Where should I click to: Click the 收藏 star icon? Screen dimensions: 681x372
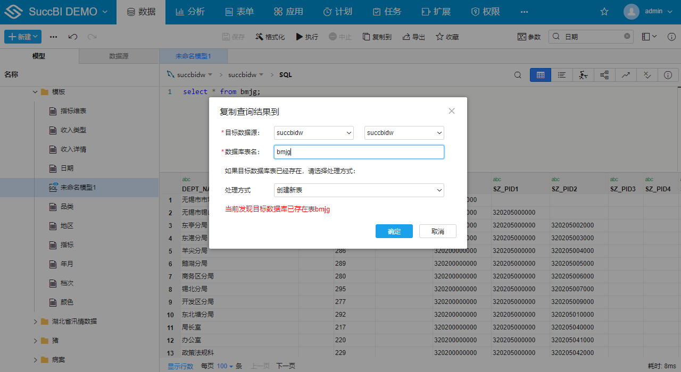point(439,37)
